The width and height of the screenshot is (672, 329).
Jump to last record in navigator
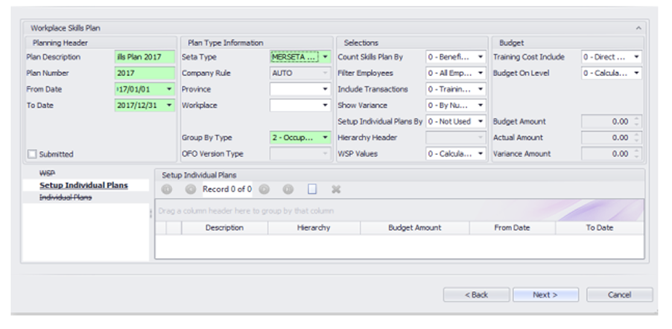tap(288, 190)
